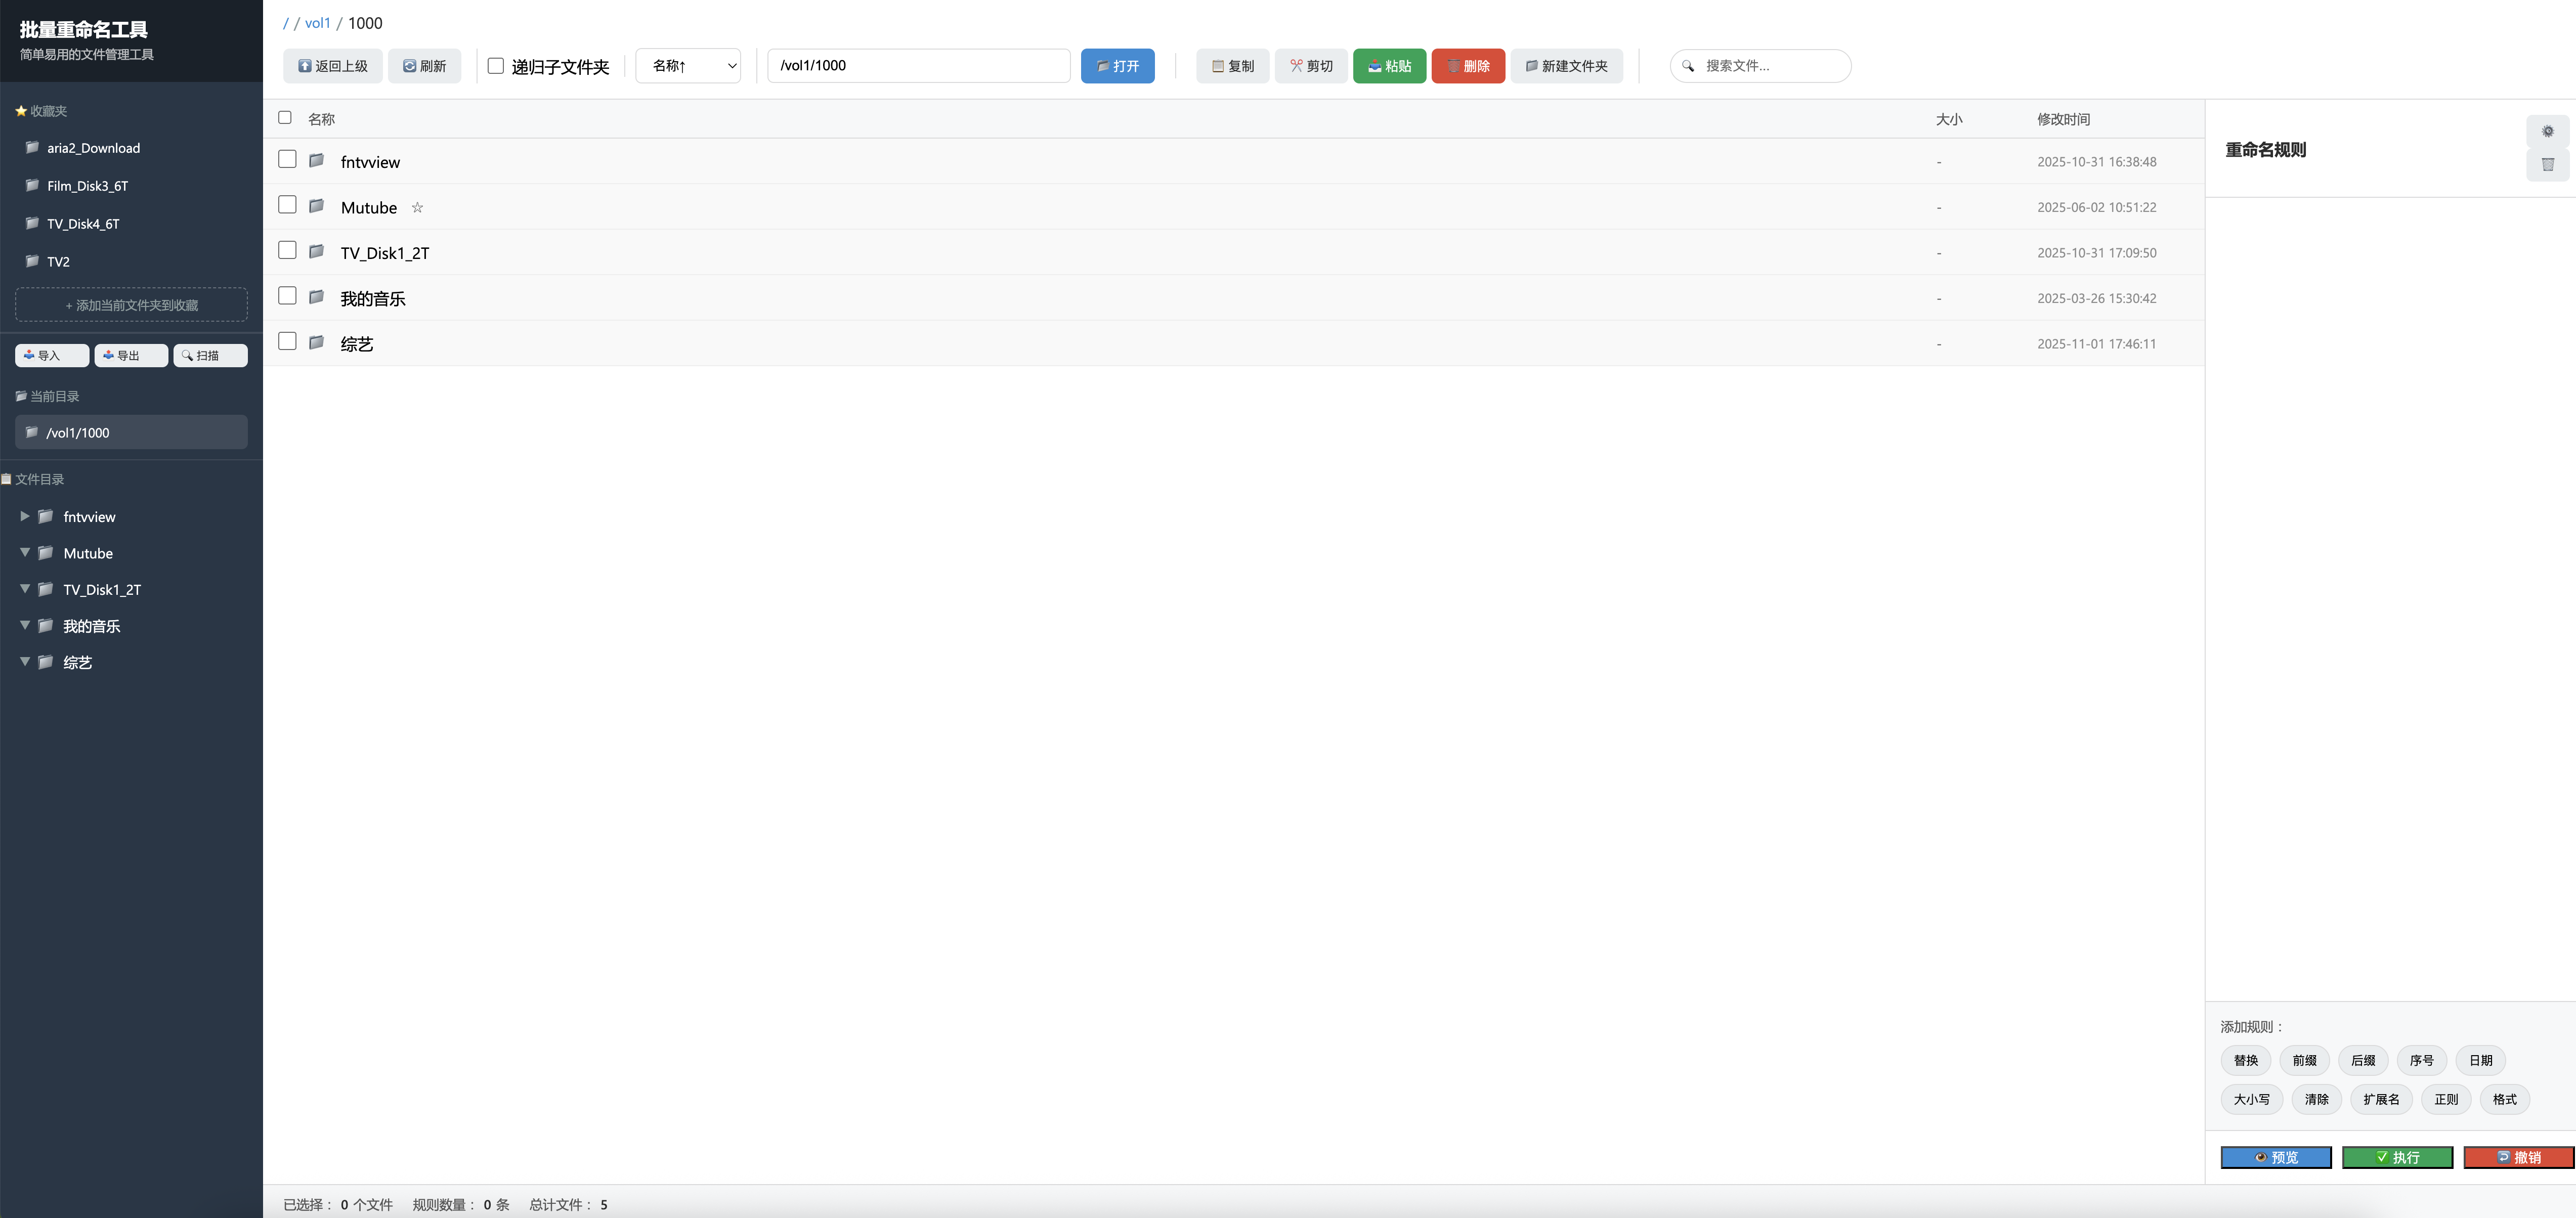Click the trash icon in rename rules panel
The width and height of the screenshot is (2576, 1218).
pyautogui.click(x=2547, y=165)
